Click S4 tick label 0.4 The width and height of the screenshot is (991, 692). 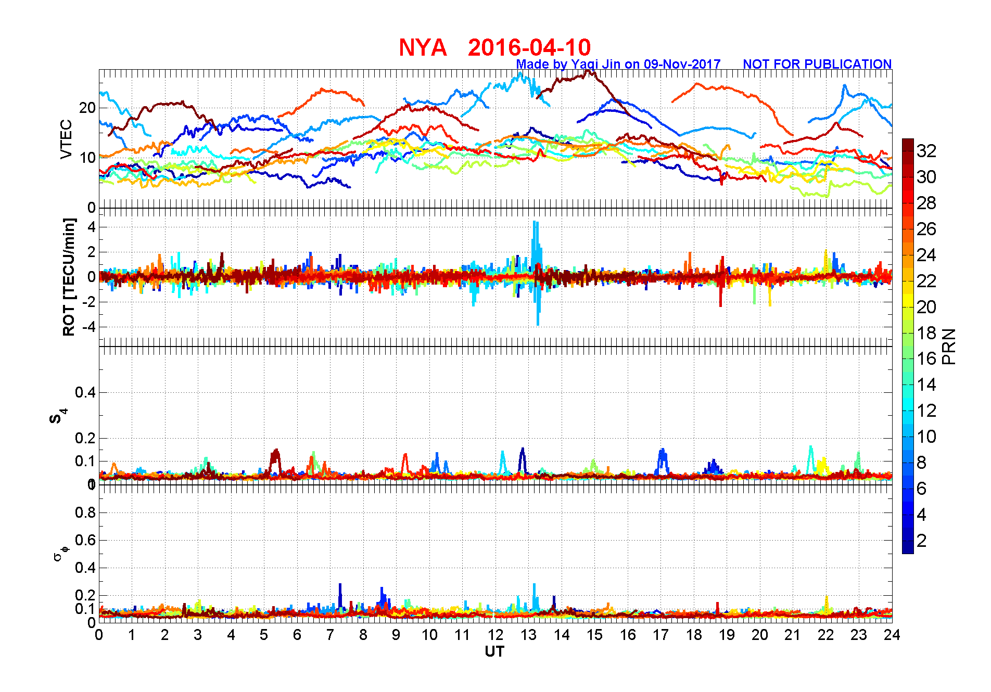point(85,392)
